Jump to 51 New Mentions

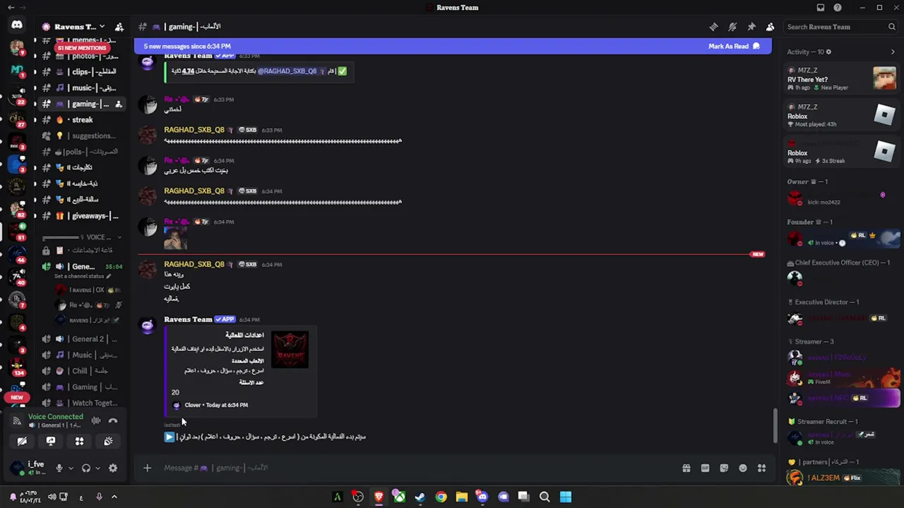[82, 48]
